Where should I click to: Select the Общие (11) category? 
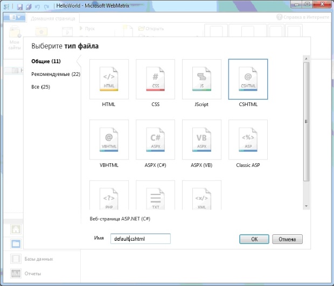(46, 61)
